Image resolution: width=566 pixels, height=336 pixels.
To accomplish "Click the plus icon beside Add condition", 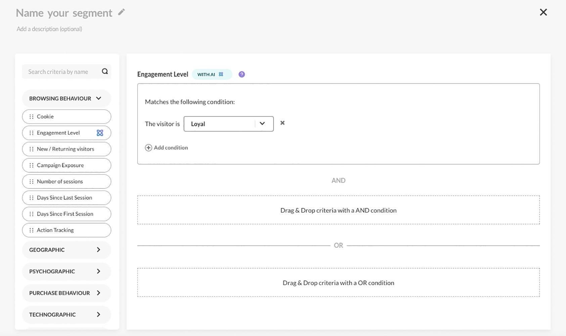I will [x=148, y=148].
